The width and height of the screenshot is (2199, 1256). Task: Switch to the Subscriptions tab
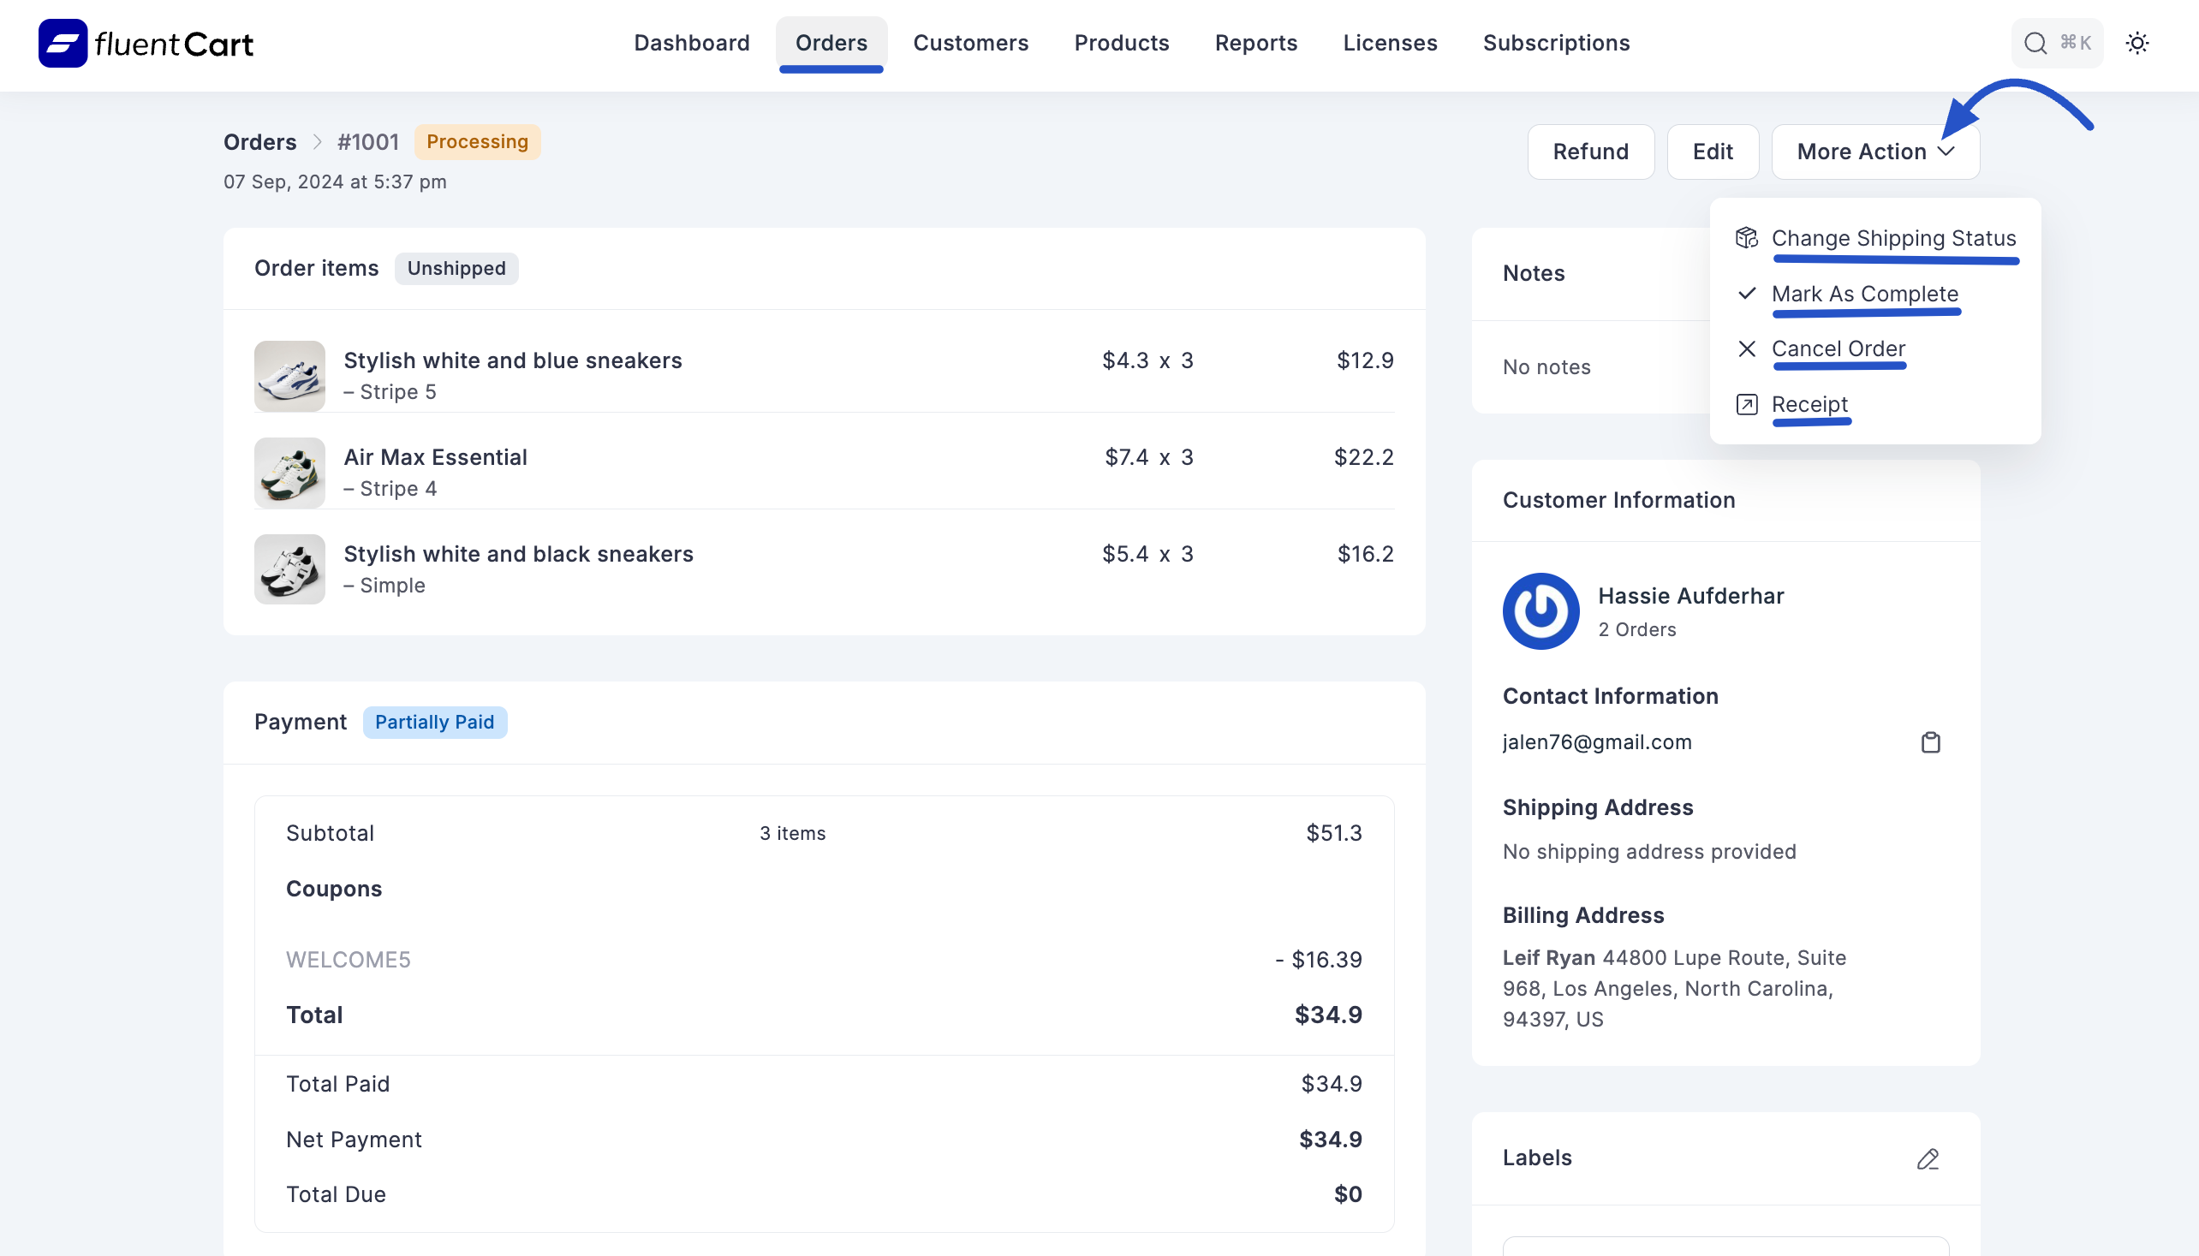1555,42
